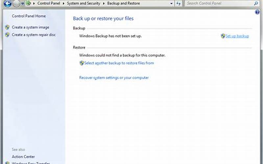Expand arrow before Control Panel breadcrumb
263x164 pixels.
point(34,3)
